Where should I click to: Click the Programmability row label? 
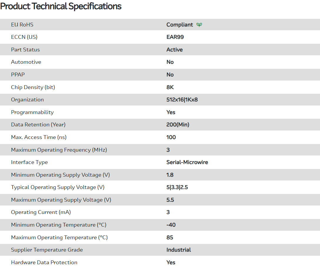(x=32, y=112)
